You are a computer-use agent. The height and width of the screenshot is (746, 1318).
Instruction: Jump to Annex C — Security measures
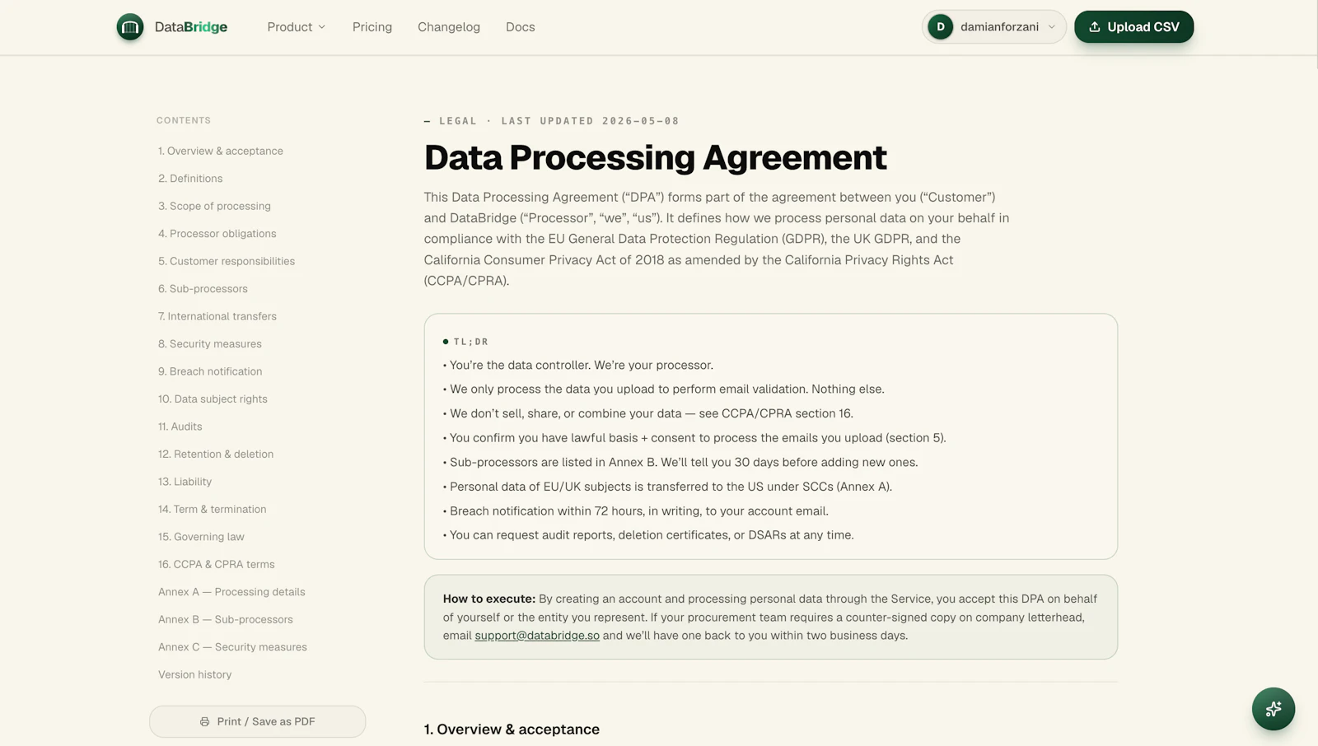(232, 648)
